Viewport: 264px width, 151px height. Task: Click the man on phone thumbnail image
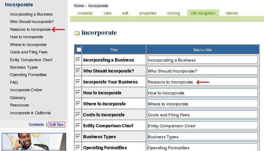[x=34, y=142]
